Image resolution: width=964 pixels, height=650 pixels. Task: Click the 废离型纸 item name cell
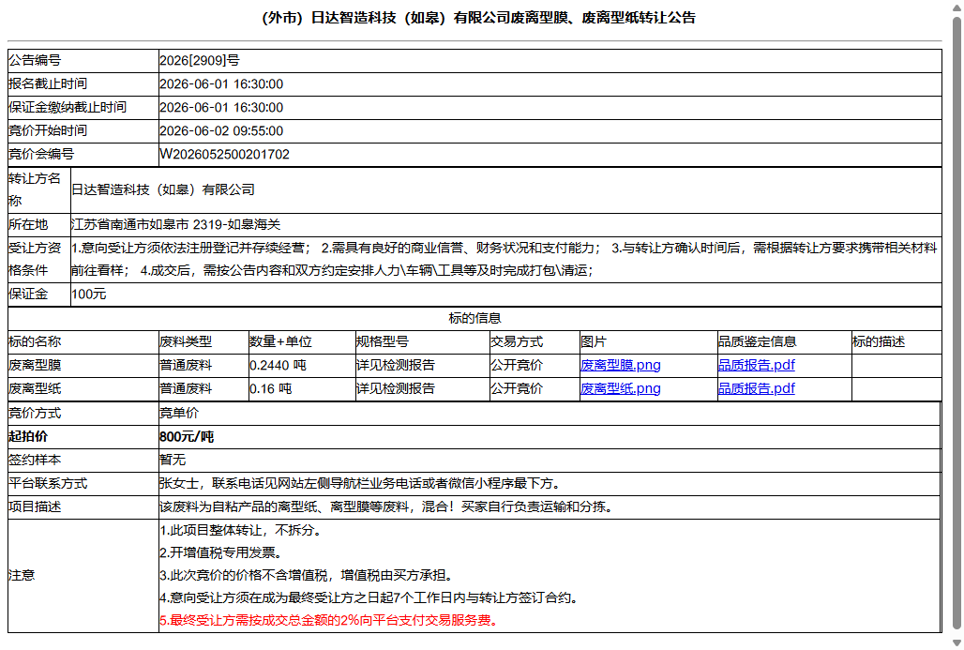(83, 388)
